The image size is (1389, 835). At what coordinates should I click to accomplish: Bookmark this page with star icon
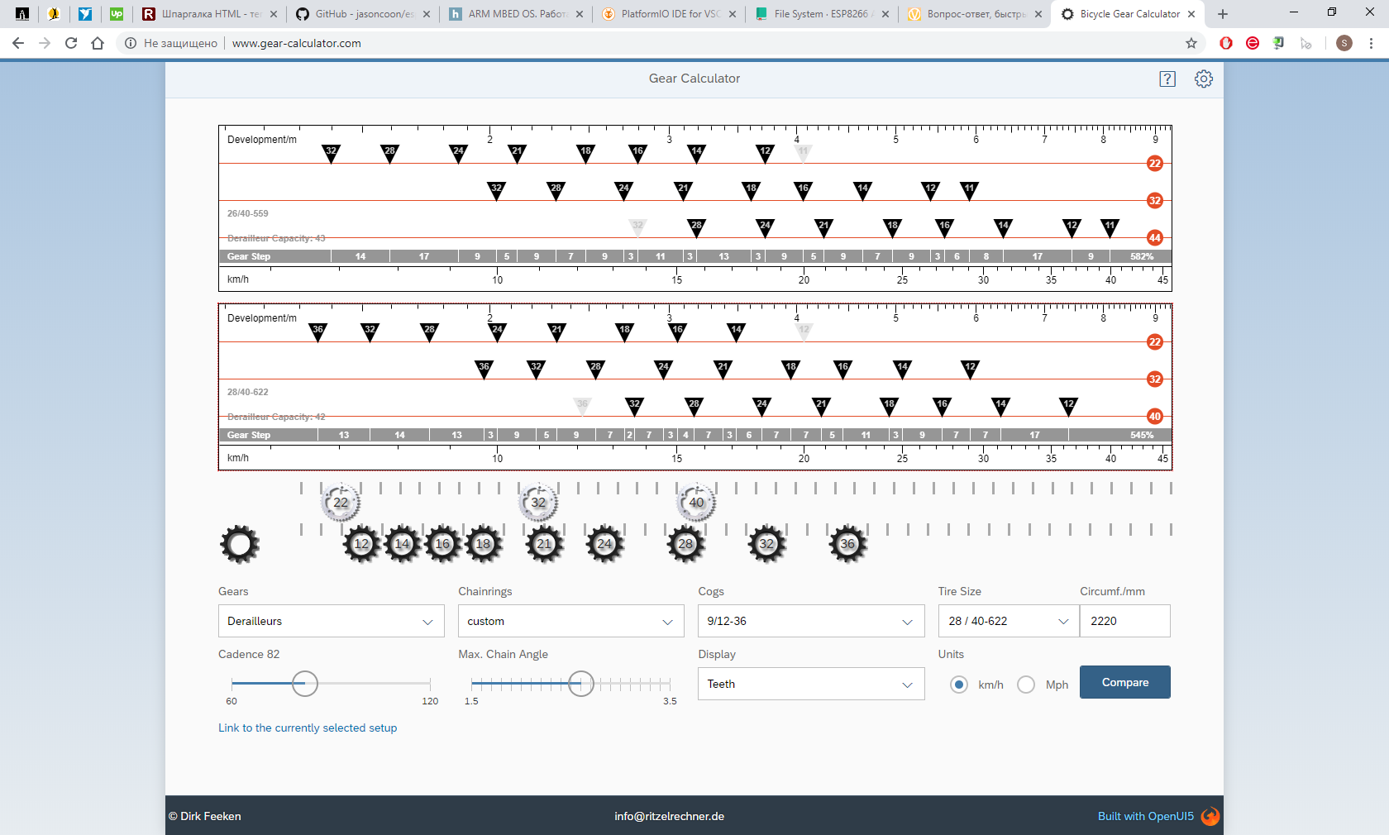[1191, 43]
